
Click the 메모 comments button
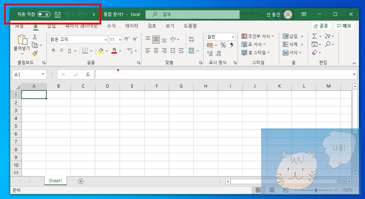point(344,26)
